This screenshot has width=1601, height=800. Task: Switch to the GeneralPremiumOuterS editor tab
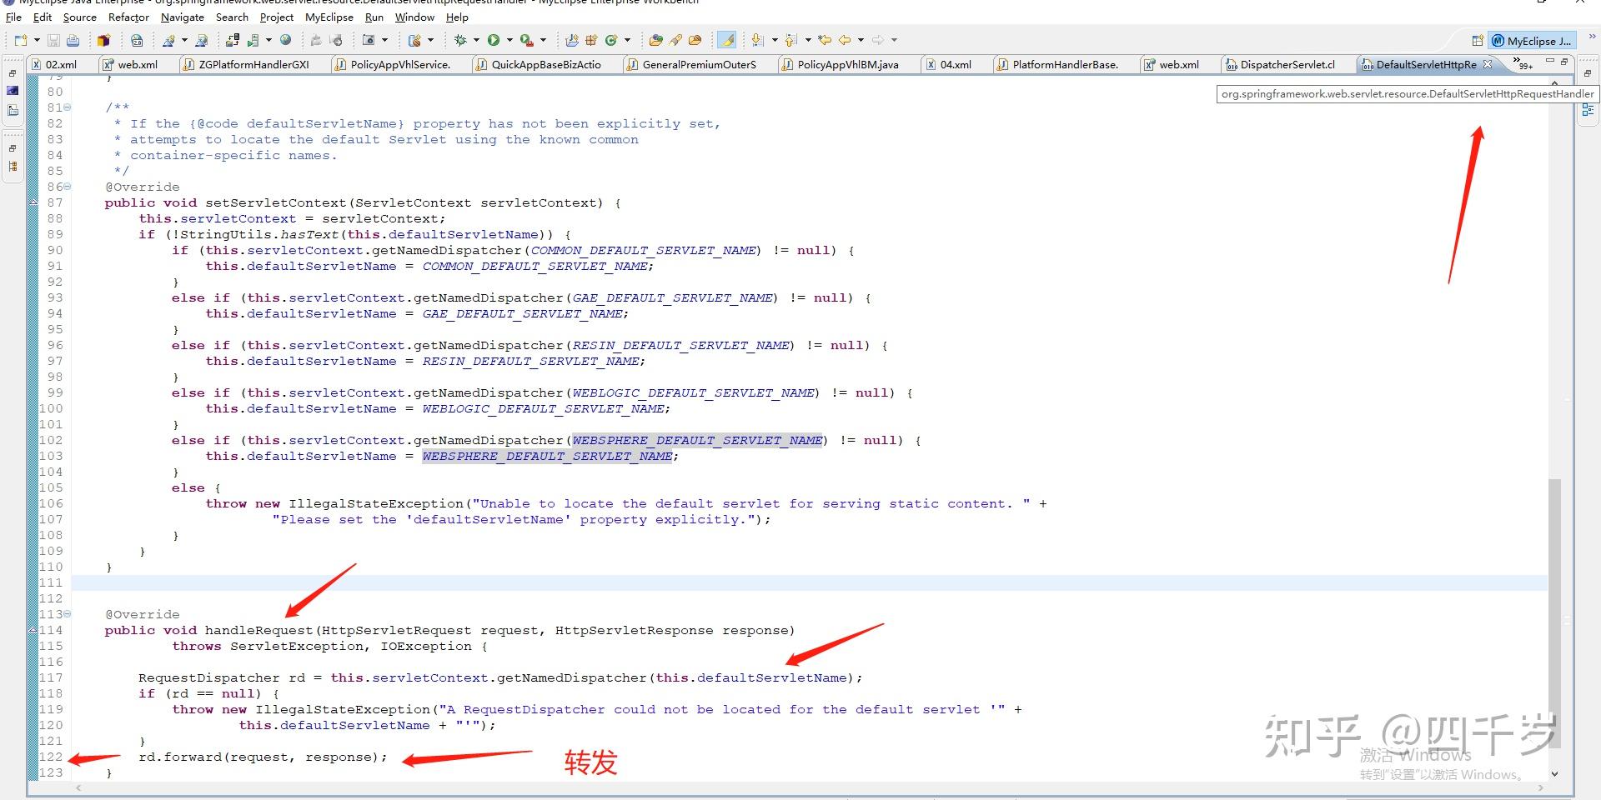coord(699,64)
